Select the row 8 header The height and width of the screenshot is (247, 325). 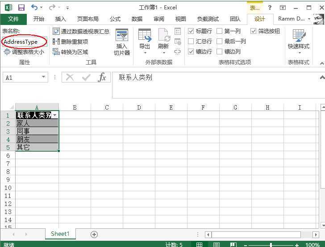[x=8, y=172]
